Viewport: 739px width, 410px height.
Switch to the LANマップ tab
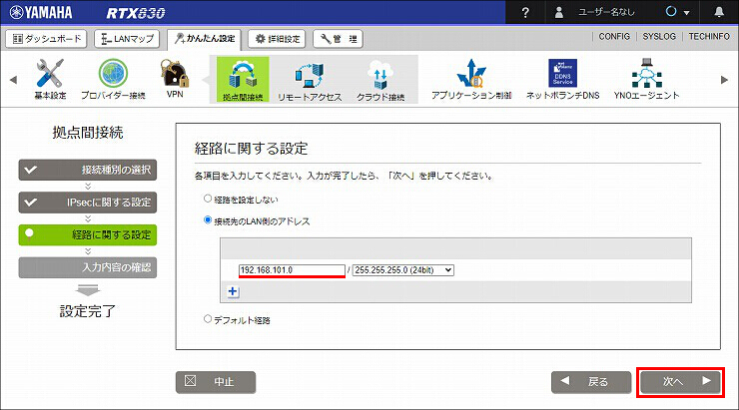127,39
